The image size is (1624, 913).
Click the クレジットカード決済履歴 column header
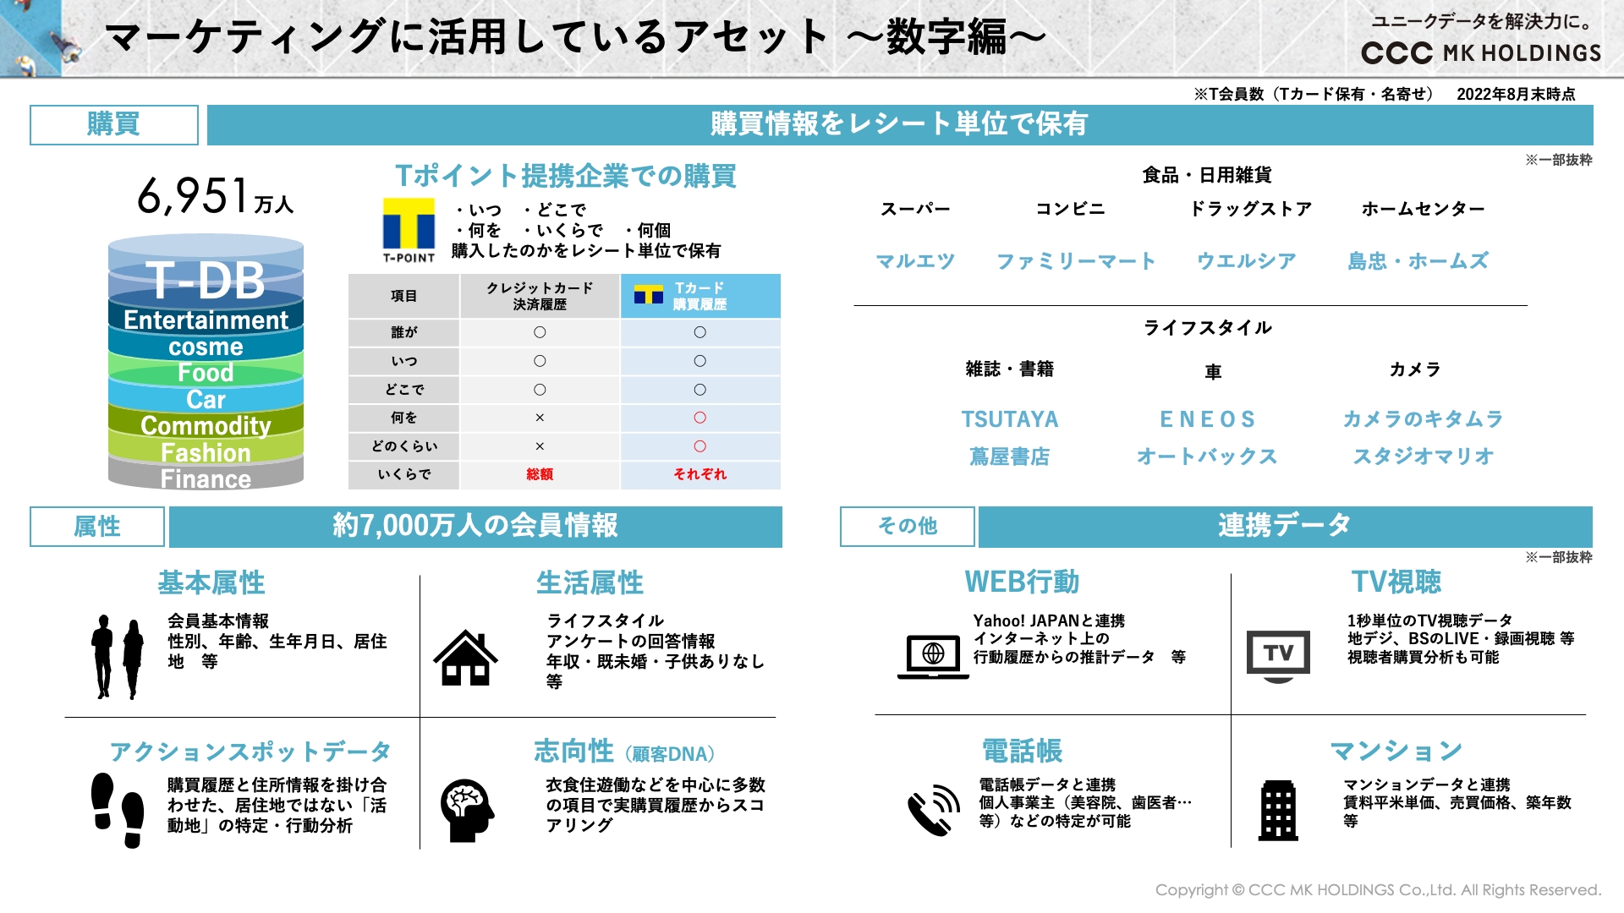[x=540, y=296]
